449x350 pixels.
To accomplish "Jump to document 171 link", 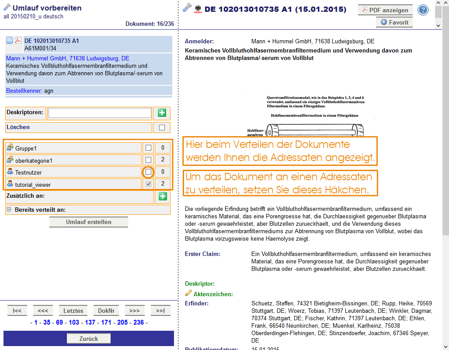I will pyautogui.click(x=106, y=322).
